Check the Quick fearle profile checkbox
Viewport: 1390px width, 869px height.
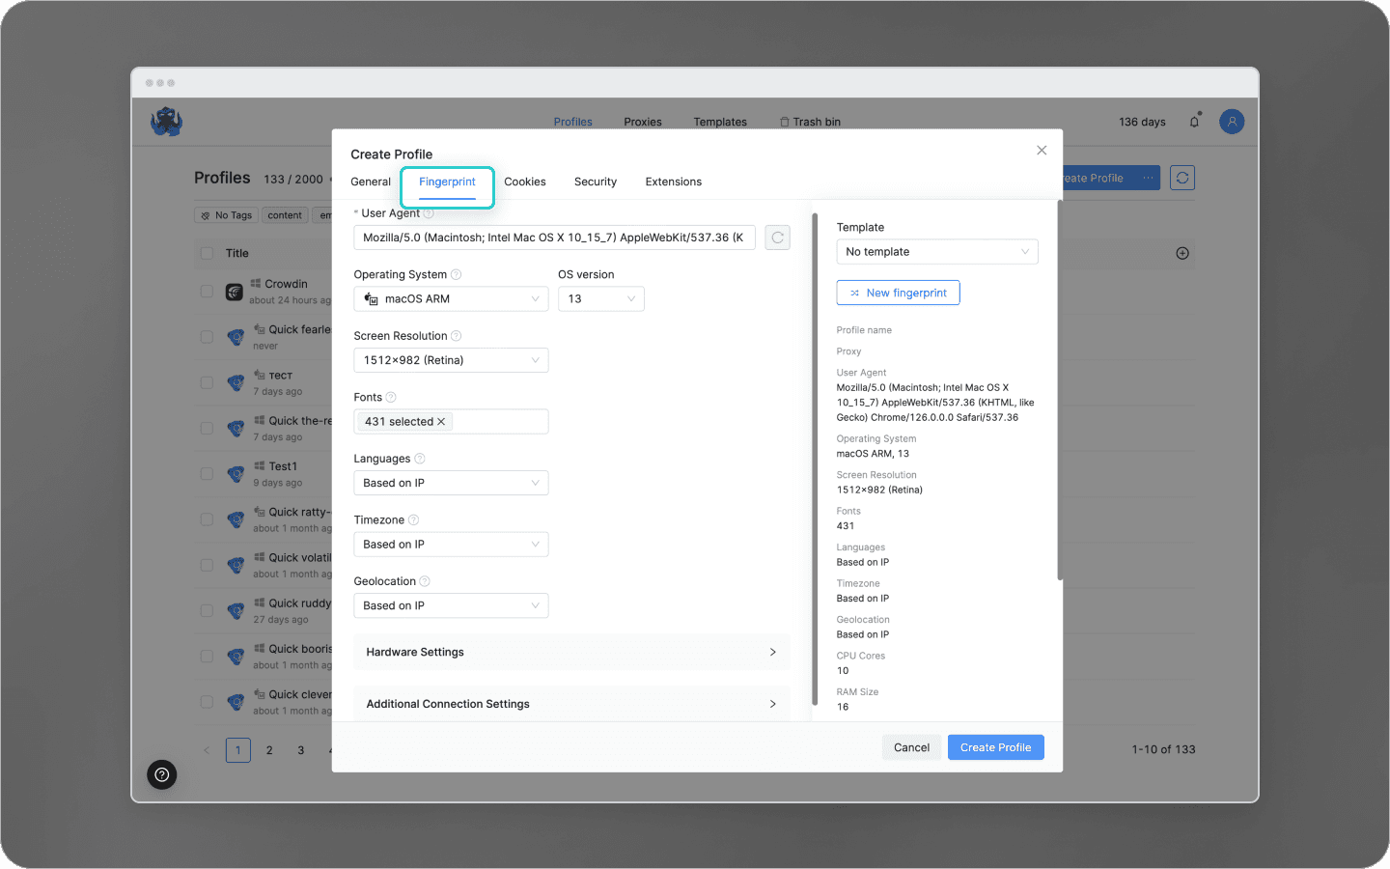pyautogui.click(x=207, y=337)
